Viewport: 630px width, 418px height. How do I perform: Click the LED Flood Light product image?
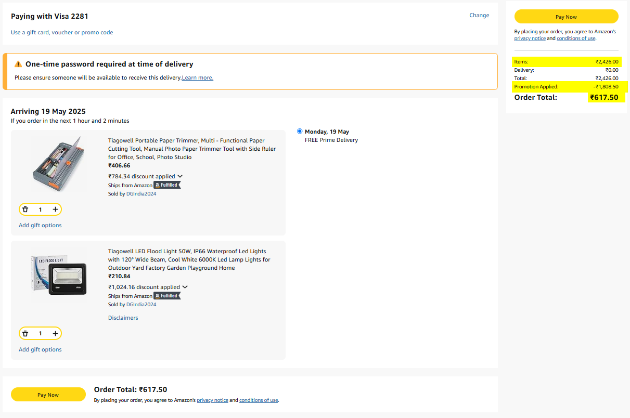pyautogui.click(x=59, y=276)
